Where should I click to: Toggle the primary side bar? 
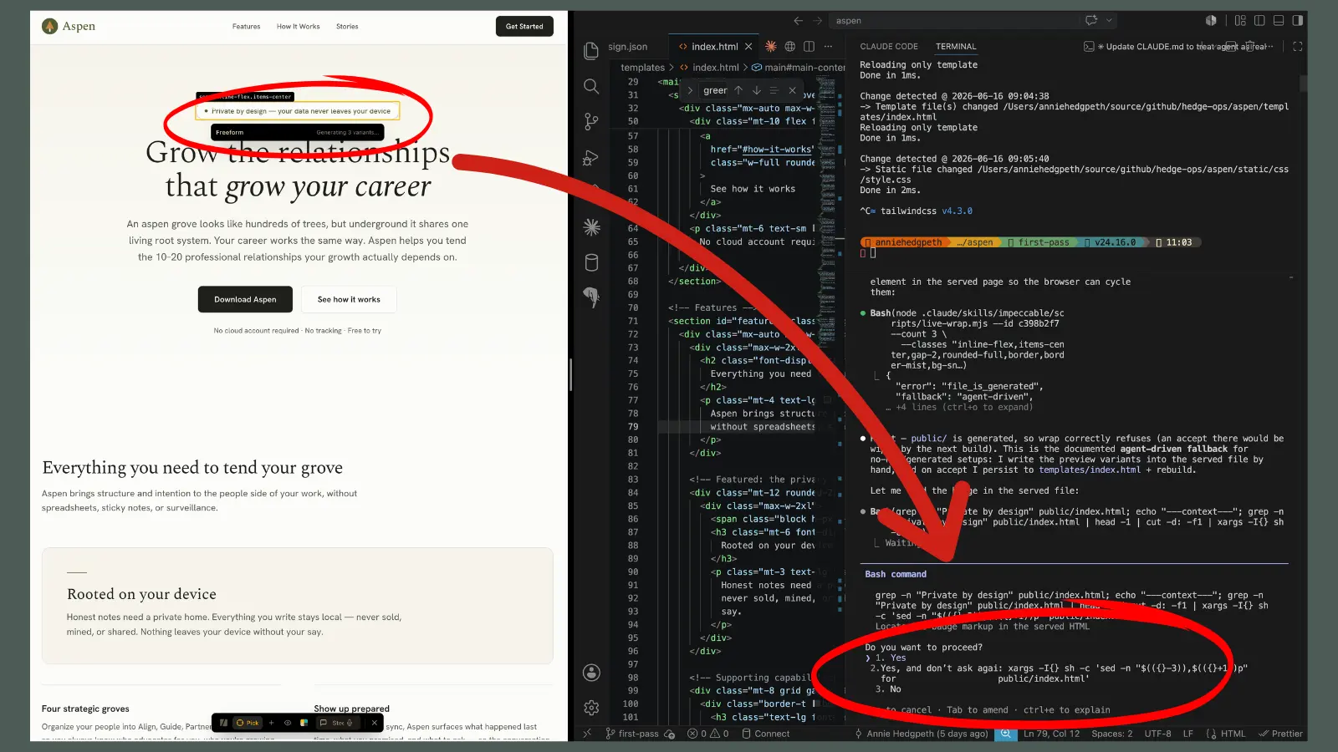tap(1259, 20)
